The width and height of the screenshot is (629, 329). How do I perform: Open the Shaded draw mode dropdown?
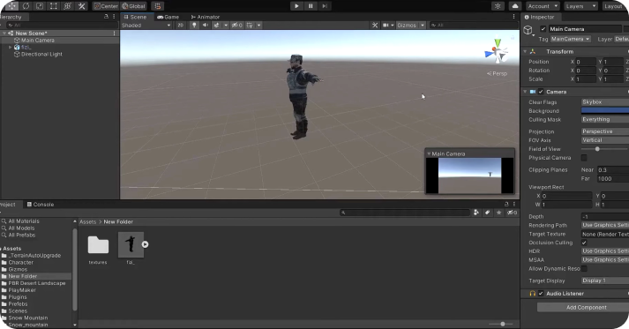pyautogui.click(x=146, y=25)
